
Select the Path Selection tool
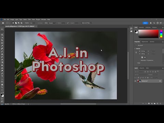2,79
